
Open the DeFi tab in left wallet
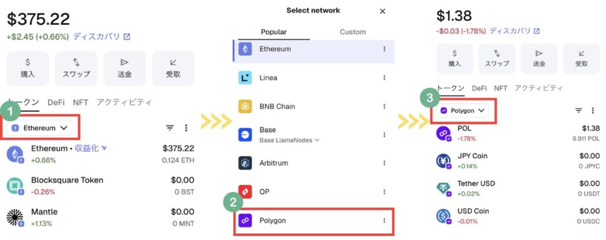tap(56, 103)
